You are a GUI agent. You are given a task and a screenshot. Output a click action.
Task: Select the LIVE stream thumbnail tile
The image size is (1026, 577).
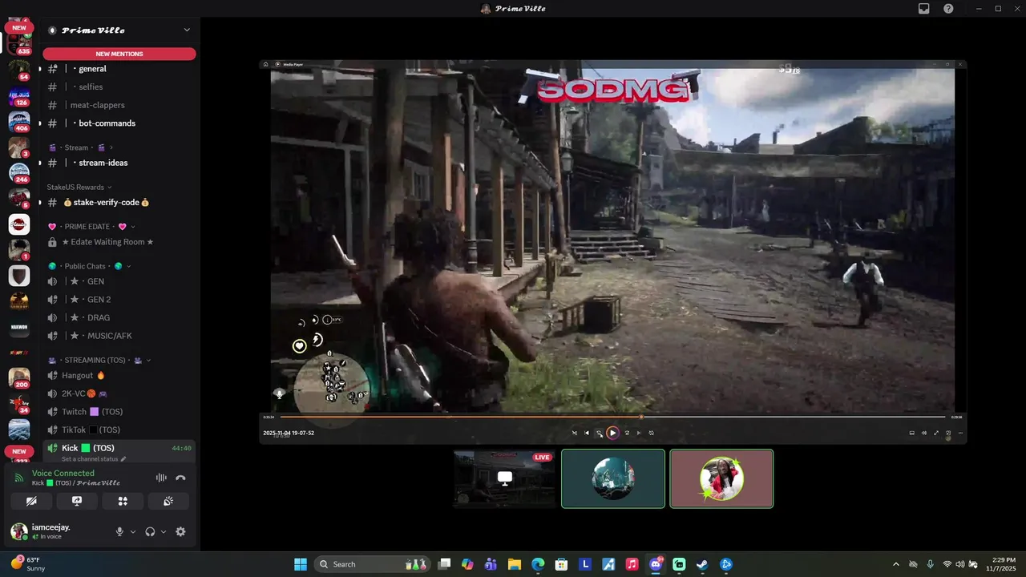pyautogui.click(x=504, y=478)
